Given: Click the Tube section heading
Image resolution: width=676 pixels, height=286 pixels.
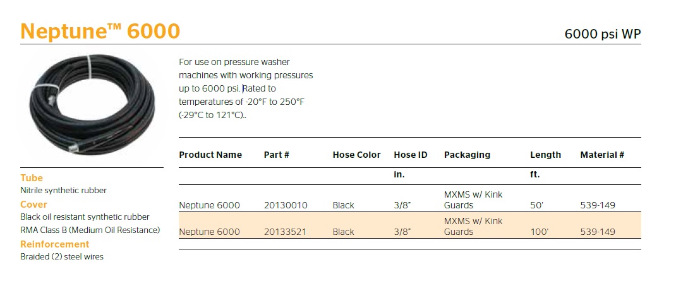Looking at the screenshot, I should pyautogui.click(x=32, y=178).
